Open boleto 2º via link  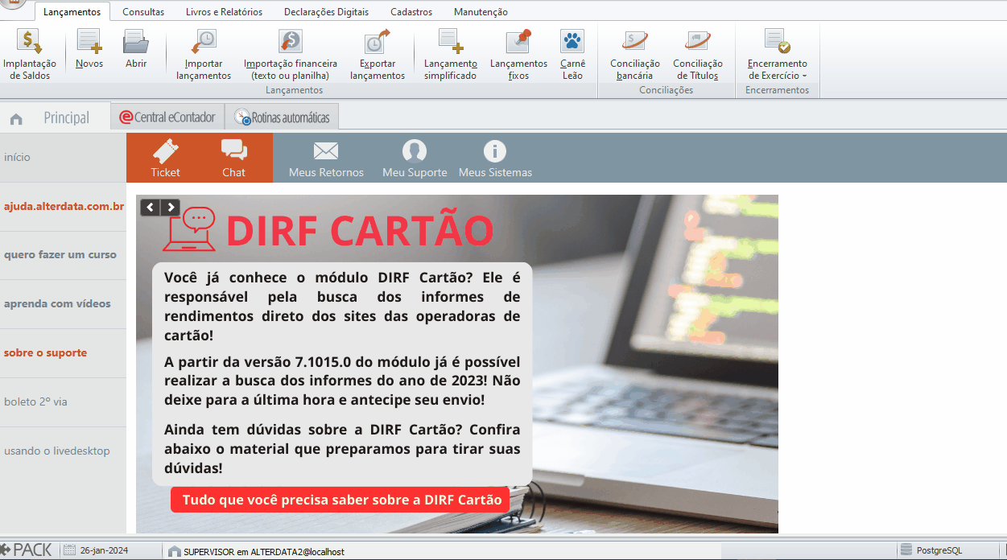click(35, 401)
